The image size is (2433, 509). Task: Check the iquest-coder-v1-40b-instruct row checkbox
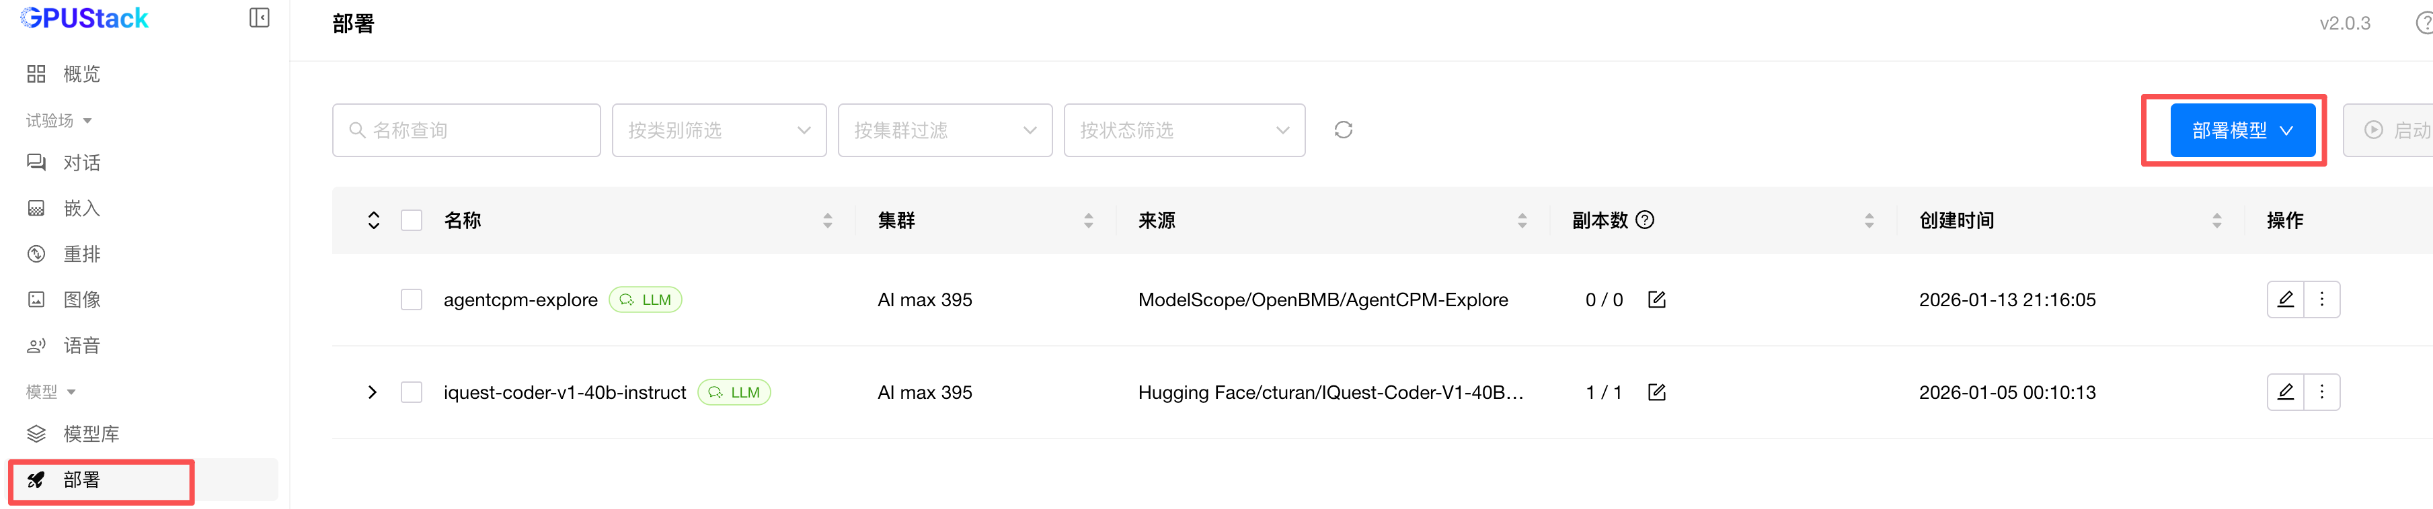tap(412, 392)
